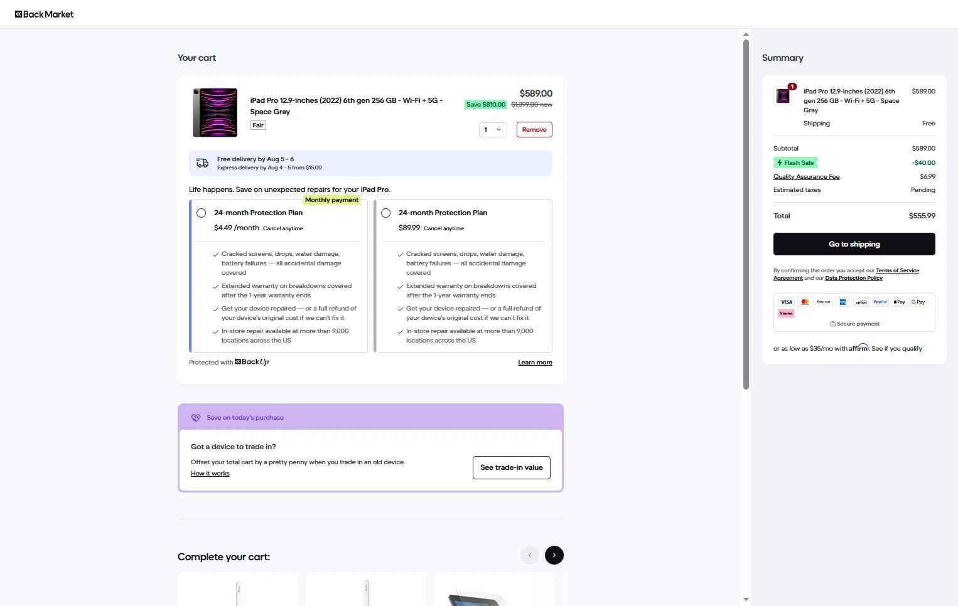
Task: Click See trade-in value button
Action: (511, 467)
